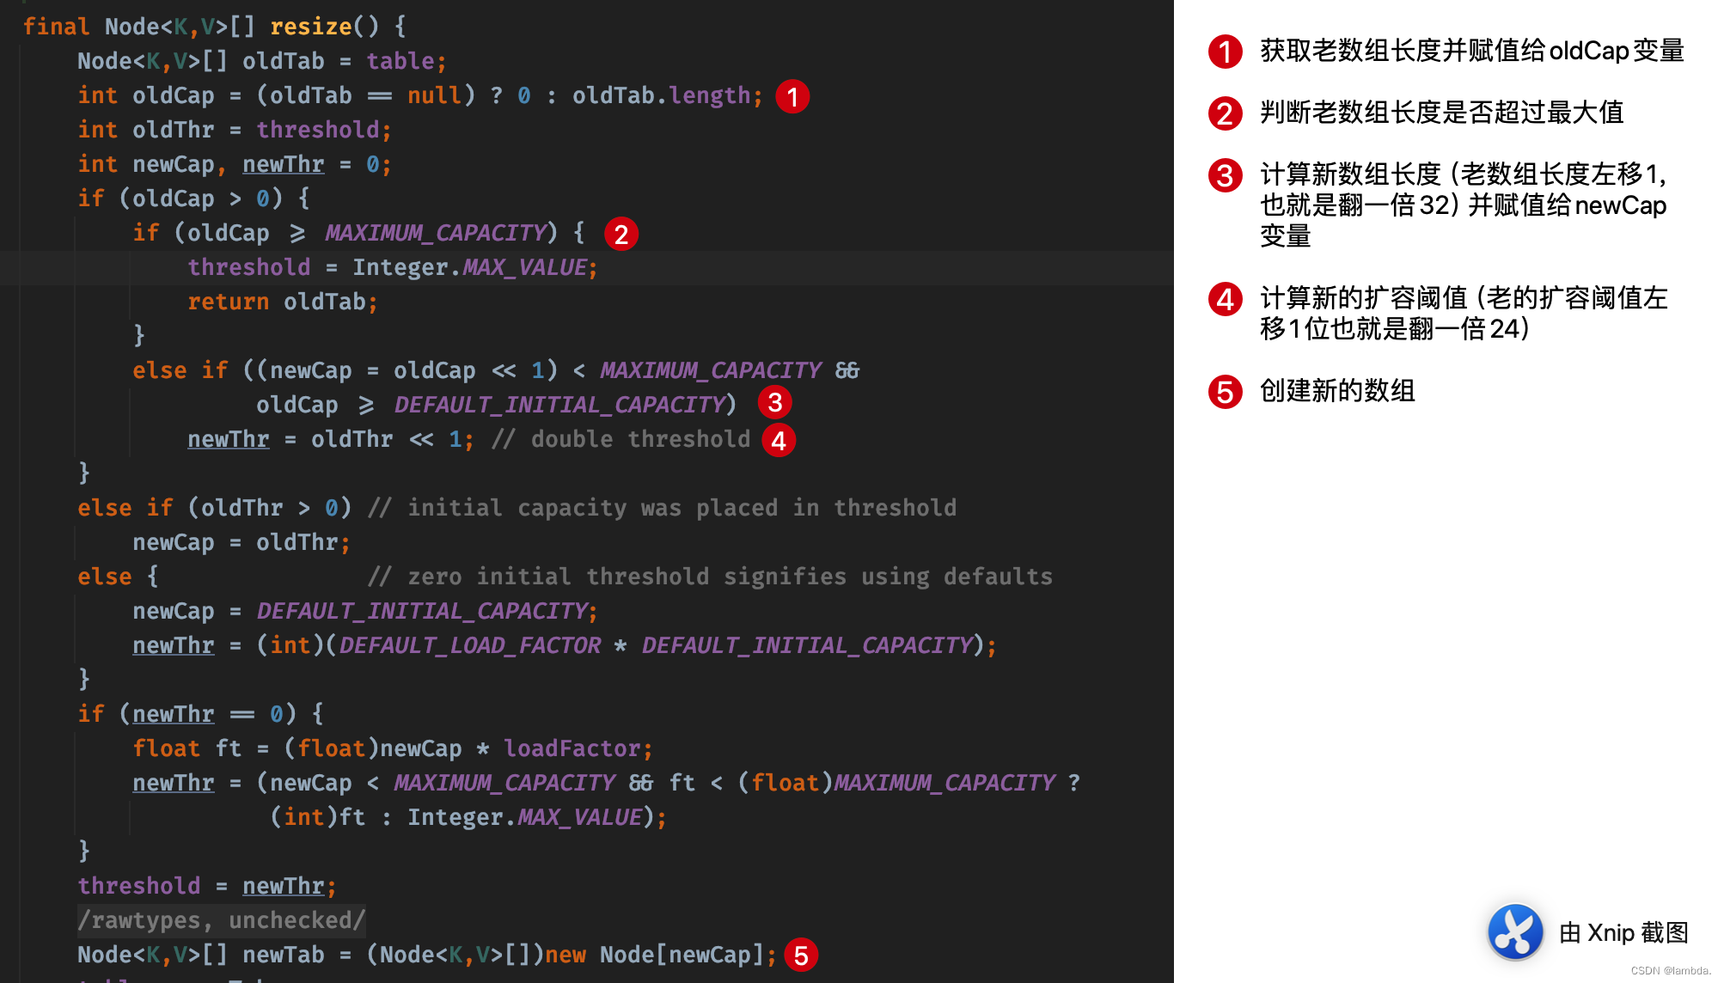
Task: Click "newTab" variable in the last full line
Action: [x=284, y=955]
